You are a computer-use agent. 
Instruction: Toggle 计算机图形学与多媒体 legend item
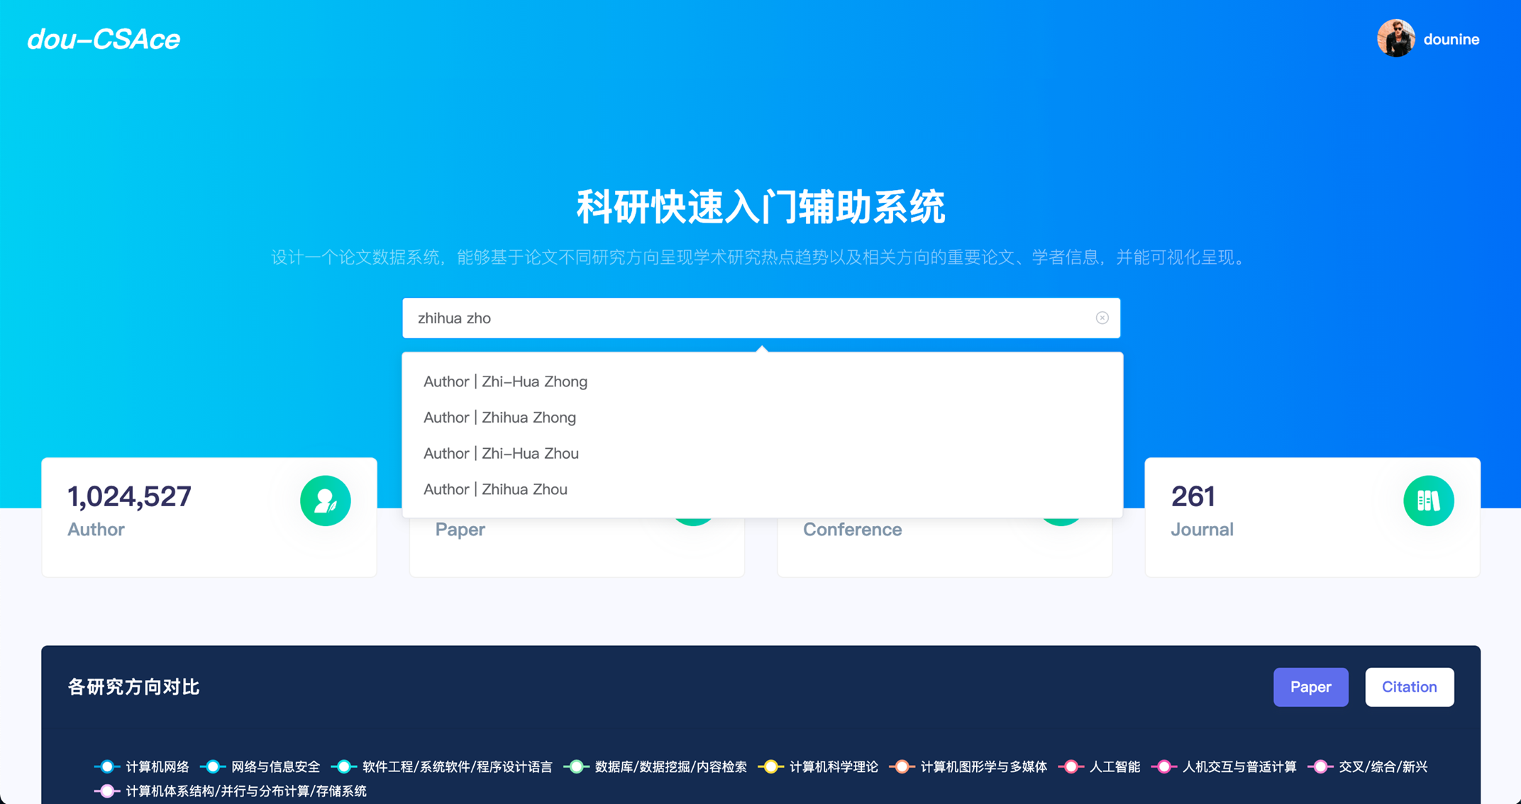pos(983,766)
